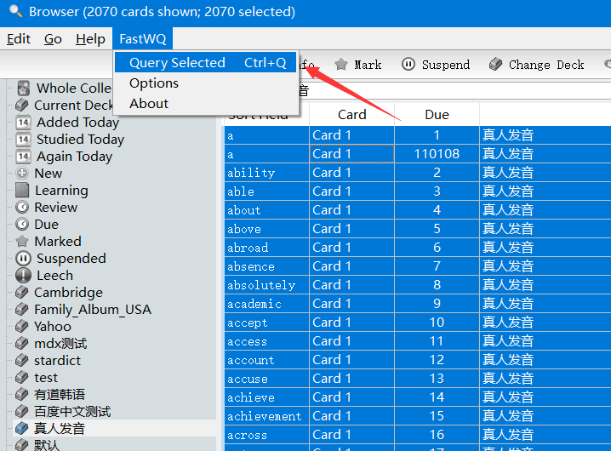Sort by the Due column header
611x451 pixels.
click(x=437, y=115)
